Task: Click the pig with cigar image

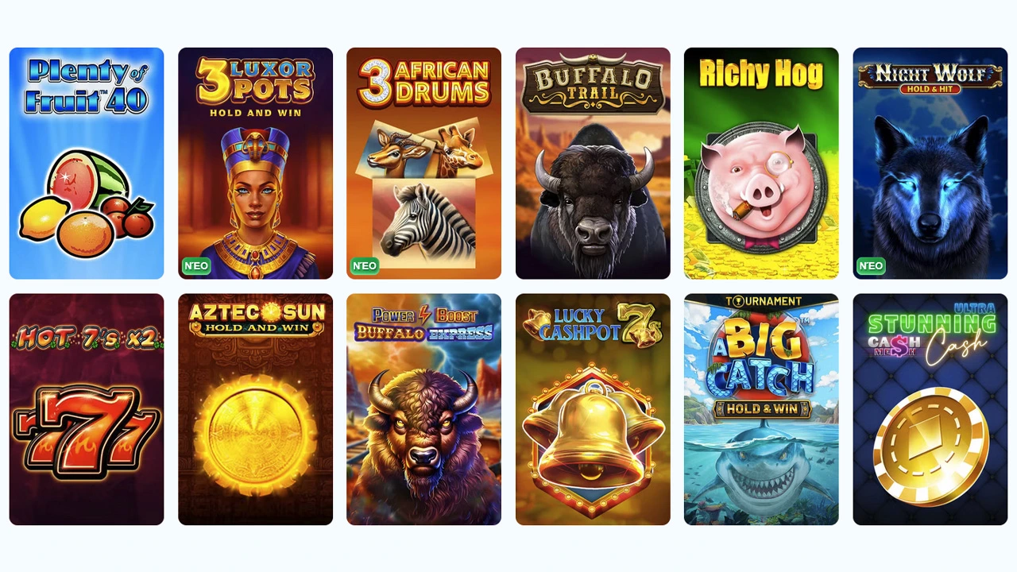Action: [x=760, y=187]
